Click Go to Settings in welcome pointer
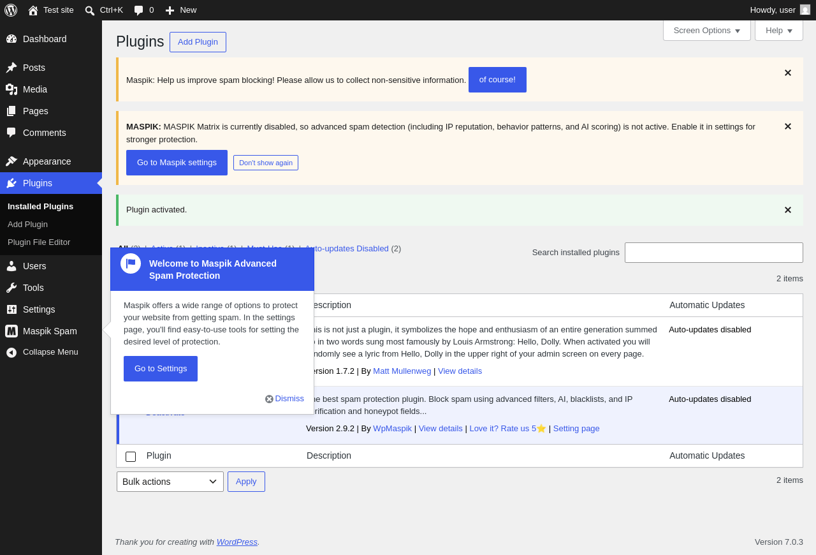Image resolution: width=816 pixels, height=555 pixels. click(161, 369)
